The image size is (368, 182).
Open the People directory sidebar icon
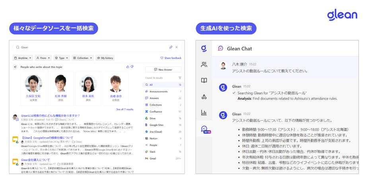[204, 64]
